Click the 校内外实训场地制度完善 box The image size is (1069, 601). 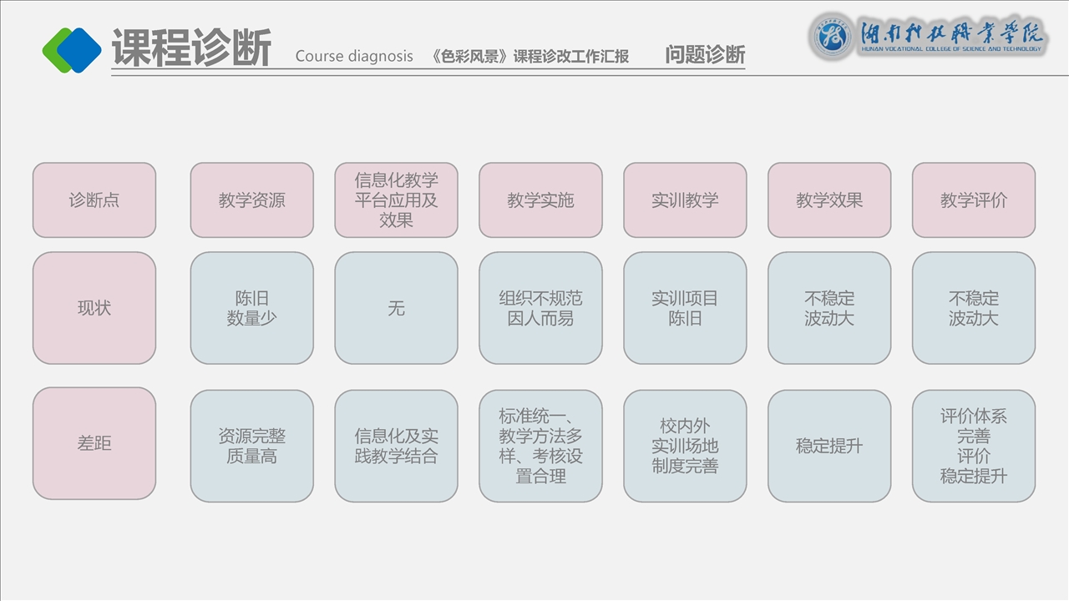tap(685, 446)
